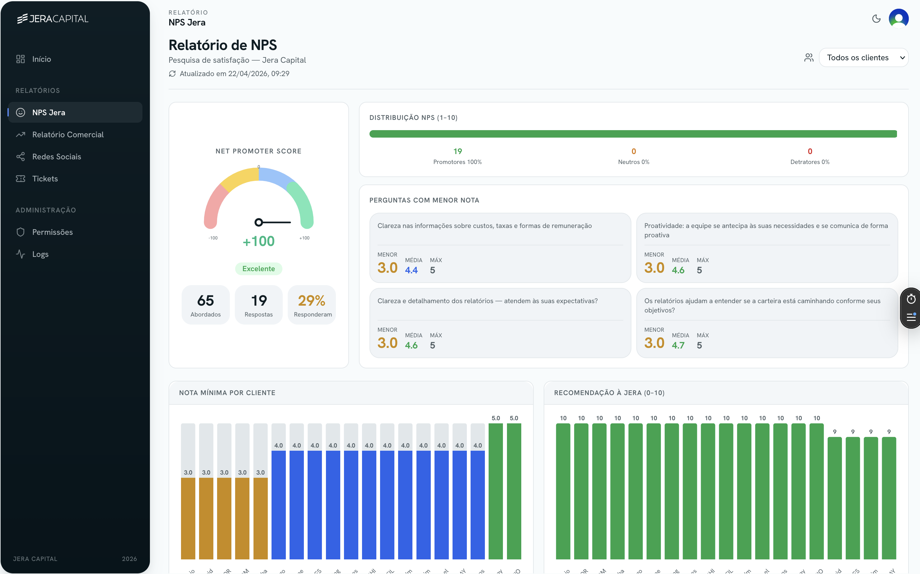Screen dimensions: 920x574
Task: Click the Permissões shield icon
Action: (21, 232)
